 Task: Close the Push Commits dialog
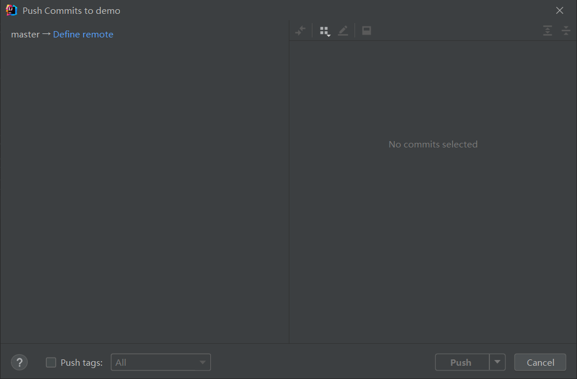pos(560,10)
